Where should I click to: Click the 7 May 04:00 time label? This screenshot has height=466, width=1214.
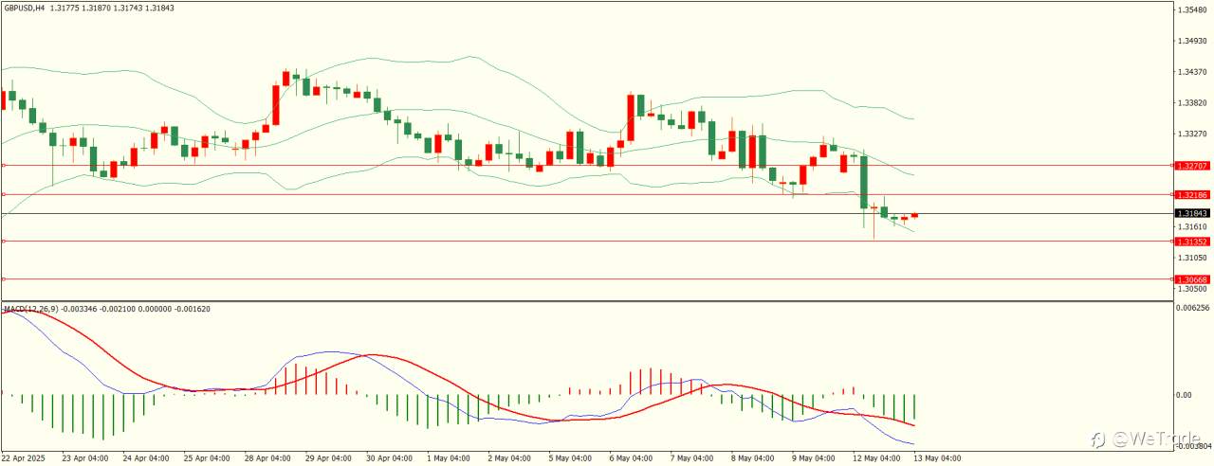tap(690, 457)
